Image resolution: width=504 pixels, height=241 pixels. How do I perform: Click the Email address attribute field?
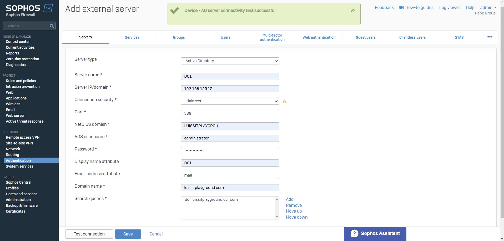[x=230, y=175]
